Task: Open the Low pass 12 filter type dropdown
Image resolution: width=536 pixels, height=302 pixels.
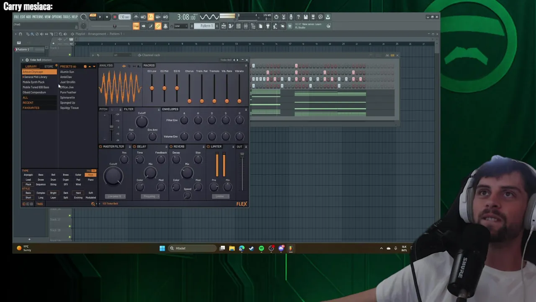Action: pyautogui.click(x=114, y=196)
